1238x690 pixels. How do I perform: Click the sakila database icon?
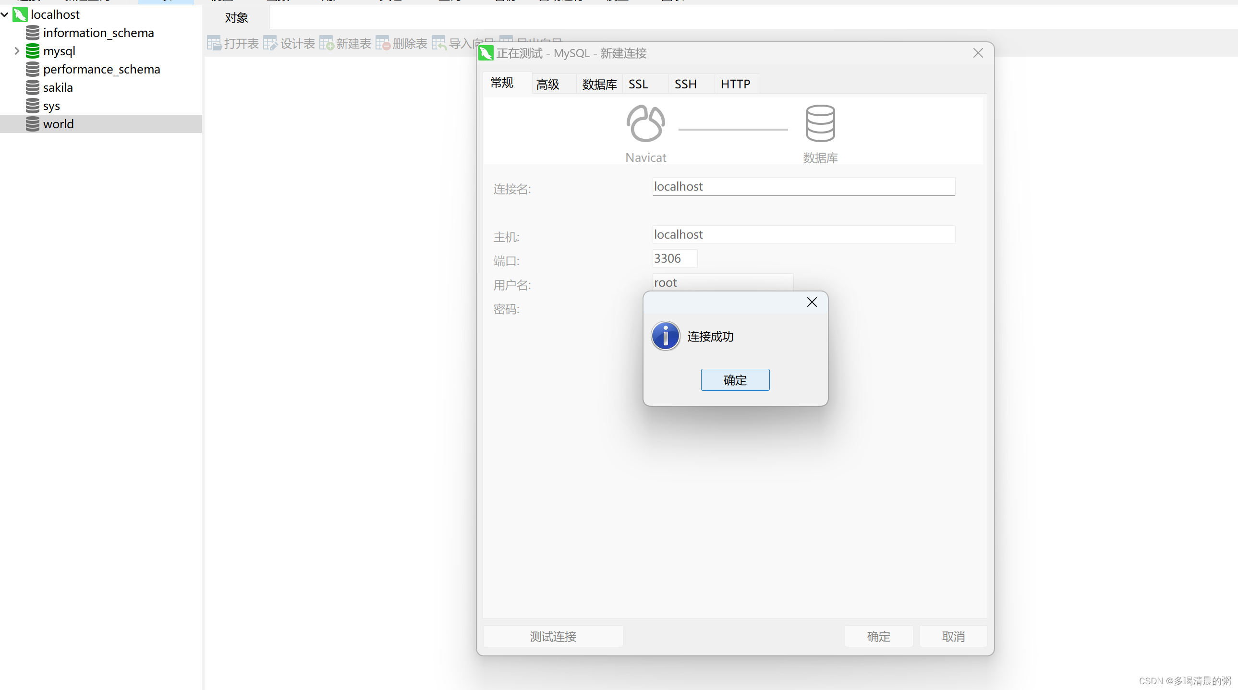32,87
